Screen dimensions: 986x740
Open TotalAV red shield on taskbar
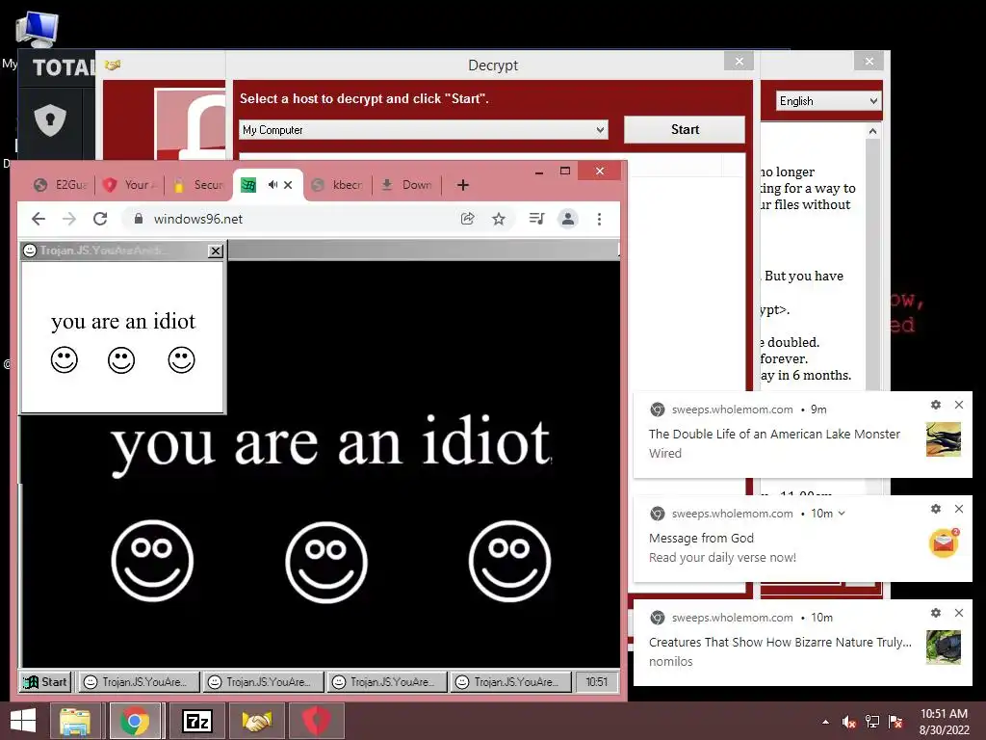316,721
